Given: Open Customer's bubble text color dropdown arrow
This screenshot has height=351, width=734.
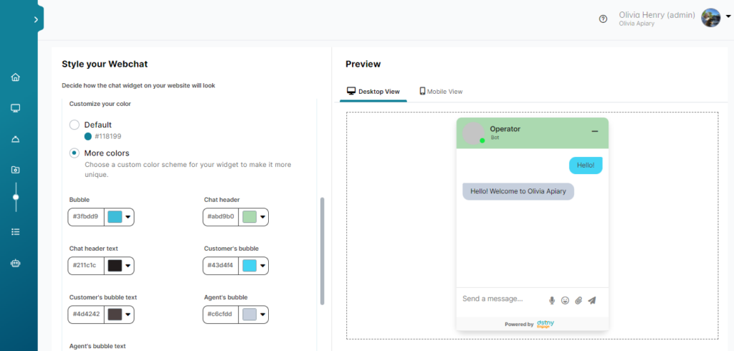Looking at the screenshot, I should pos(128,314).
